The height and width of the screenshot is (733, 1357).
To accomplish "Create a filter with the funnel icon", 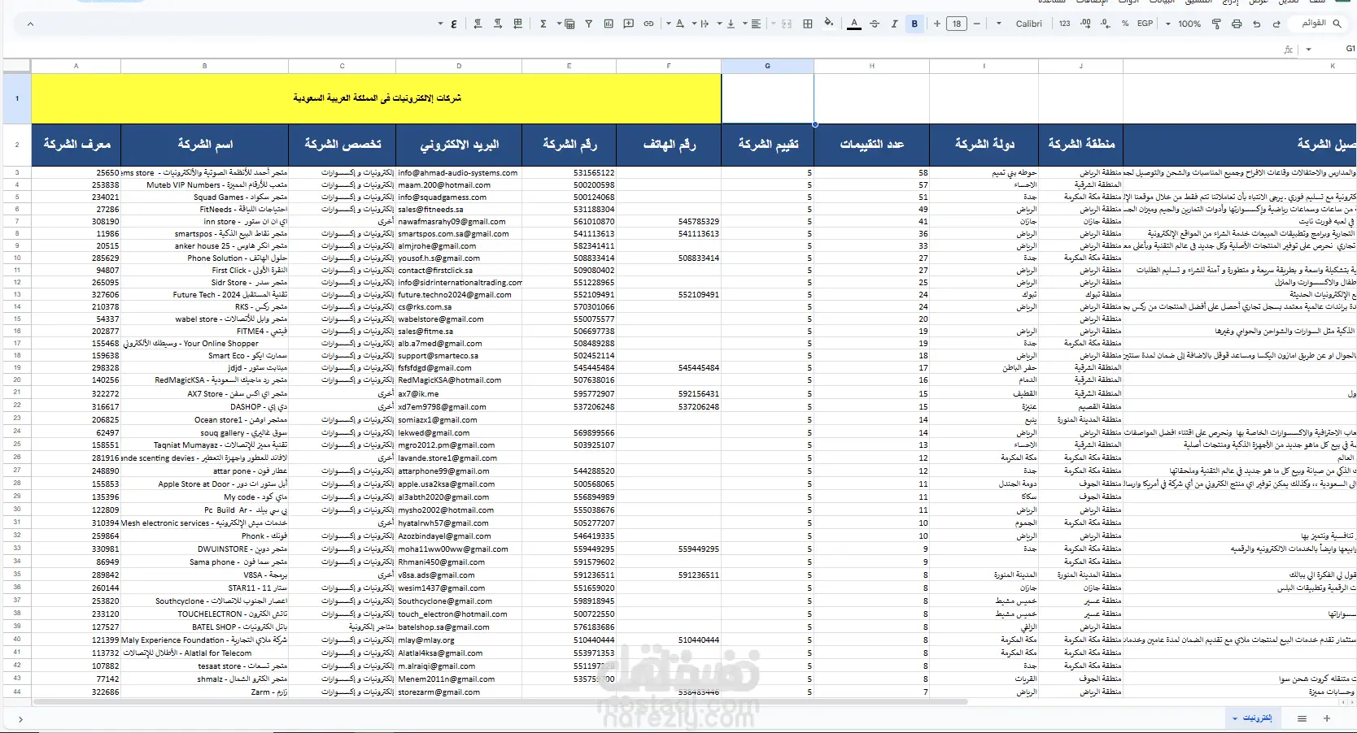I will 589,24.
